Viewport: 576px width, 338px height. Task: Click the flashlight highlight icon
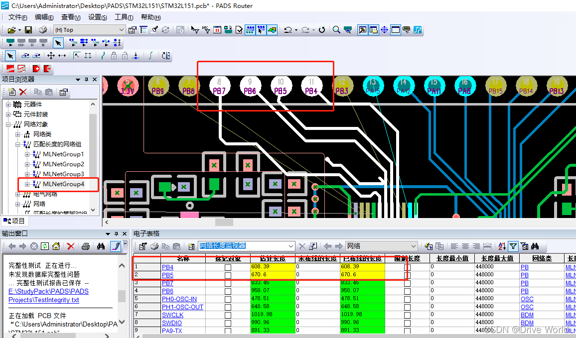click(154, 30)
